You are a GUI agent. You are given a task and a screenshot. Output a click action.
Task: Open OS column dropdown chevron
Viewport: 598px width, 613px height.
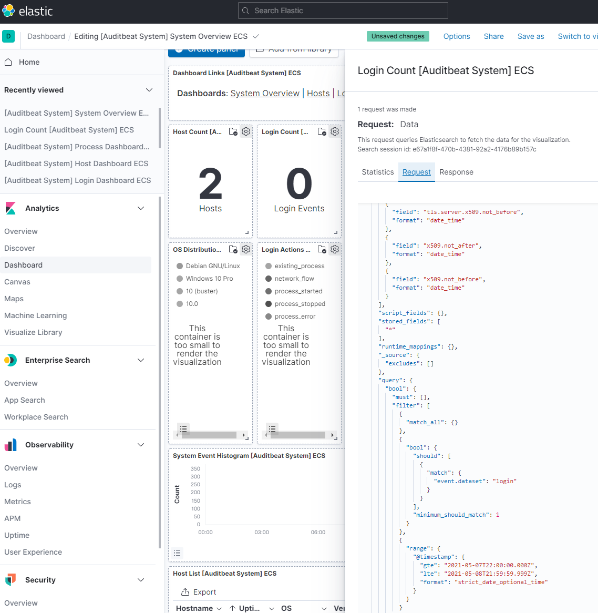point(324,609)
